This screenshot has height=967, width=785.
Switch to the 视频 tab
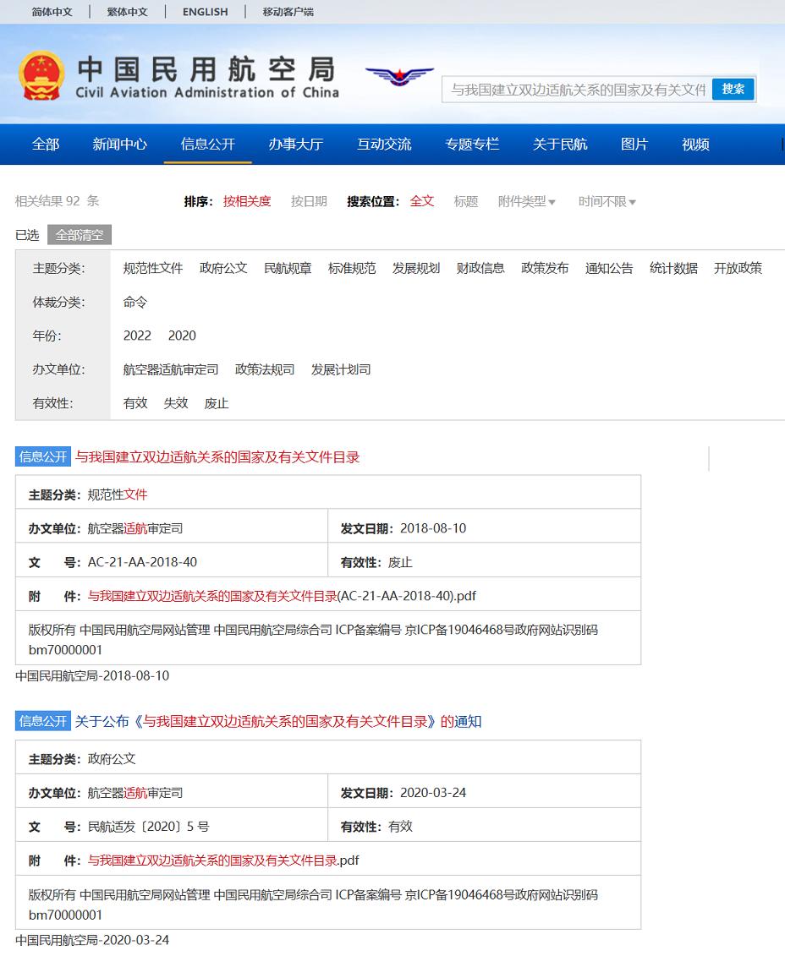(694, 145)
